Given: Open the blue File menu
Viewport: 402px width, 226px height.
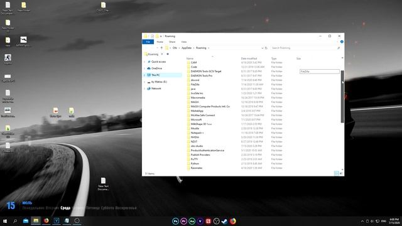Looking at the screenshot, I should tap(148, 42).
